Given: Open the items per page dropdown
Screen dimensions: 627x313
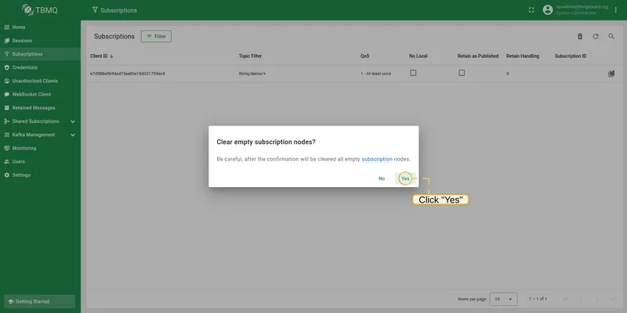Looking at the screenshot, I should 503,299.
